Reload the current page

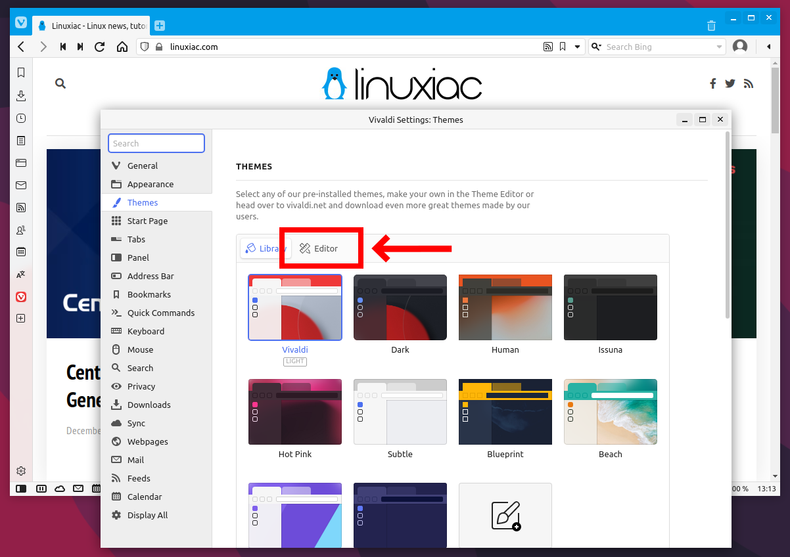pyautogui.click(x=100, y=47)
